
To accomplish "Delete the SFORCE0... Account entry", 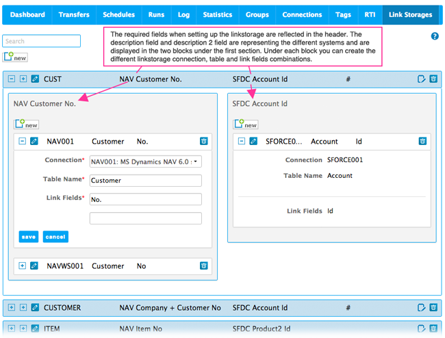I will pos(422,141).
